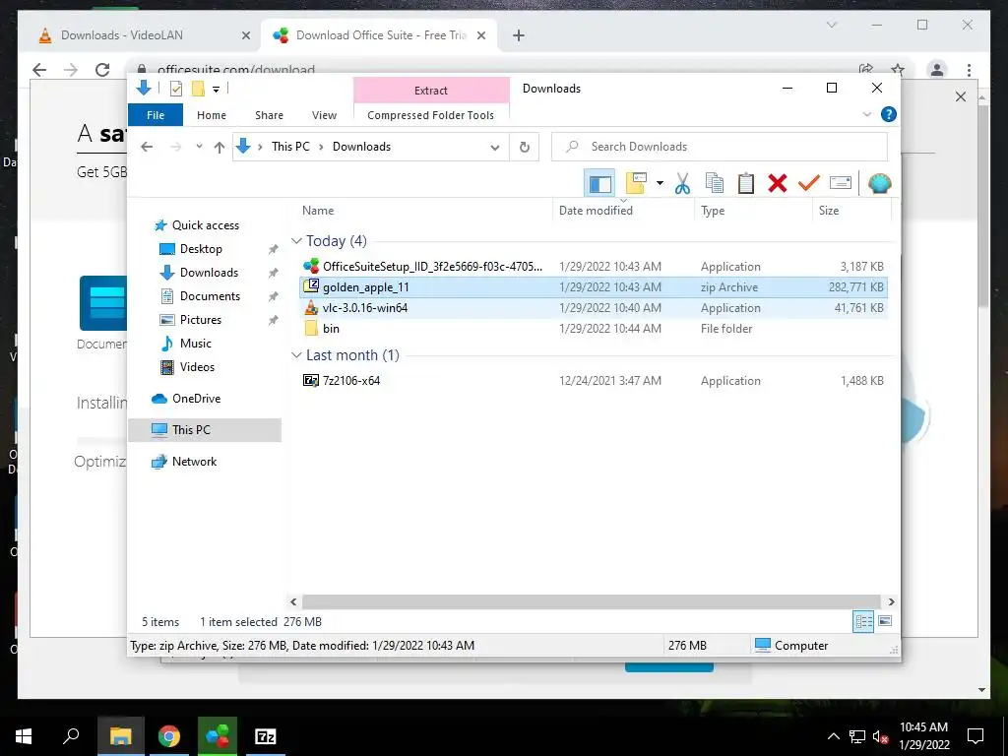Image resolution: width=1008 pixels, height=756 pixels.
Task: Reload the Chrome page
Action: (102, 70)
